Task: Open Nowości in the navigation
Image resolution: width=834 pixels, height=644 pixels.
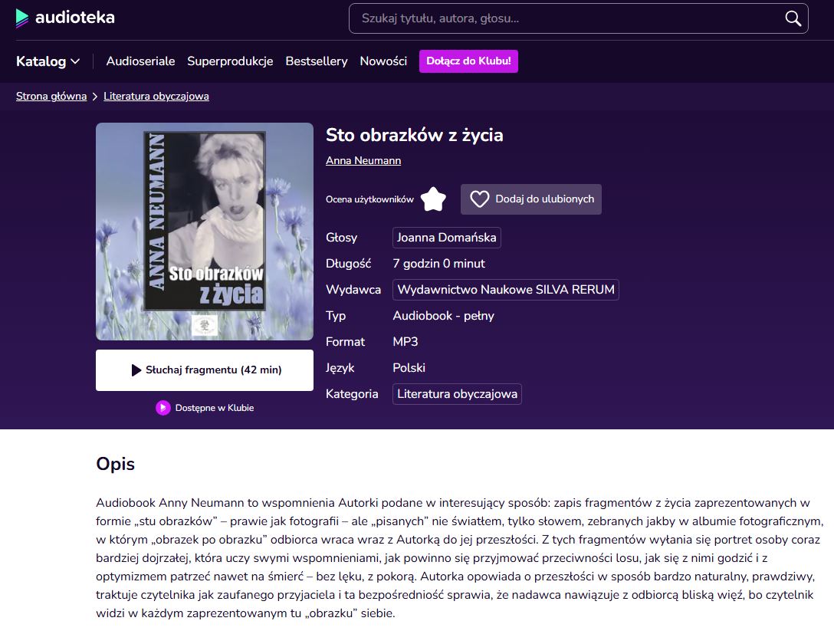Action: [383, 61]
